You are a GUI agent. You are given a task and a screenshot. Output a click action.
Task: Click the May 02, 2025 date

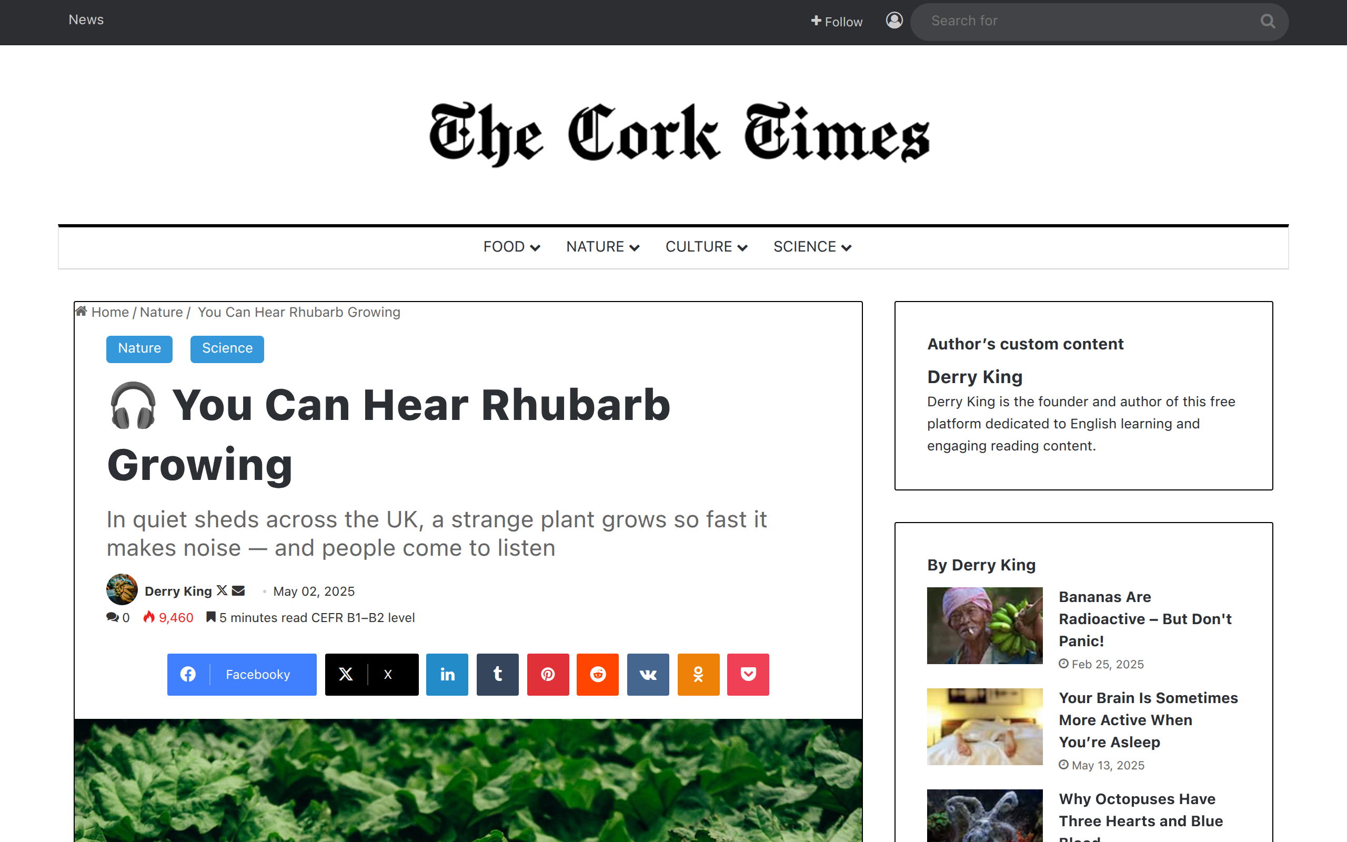coord(314,591)
